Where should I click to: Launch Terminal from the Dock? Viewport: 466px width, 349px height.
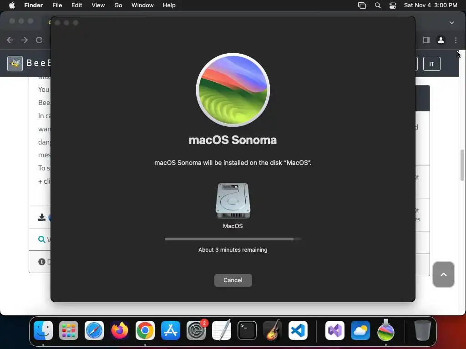247,330
